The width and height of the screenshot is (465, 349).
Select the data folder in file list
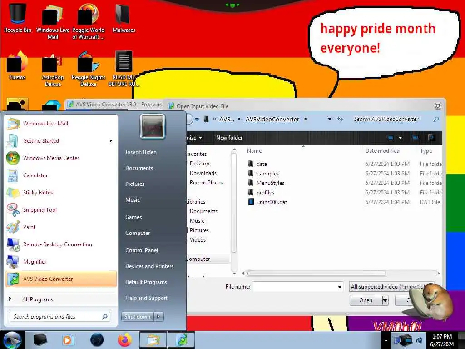click(x=262, y=164)
